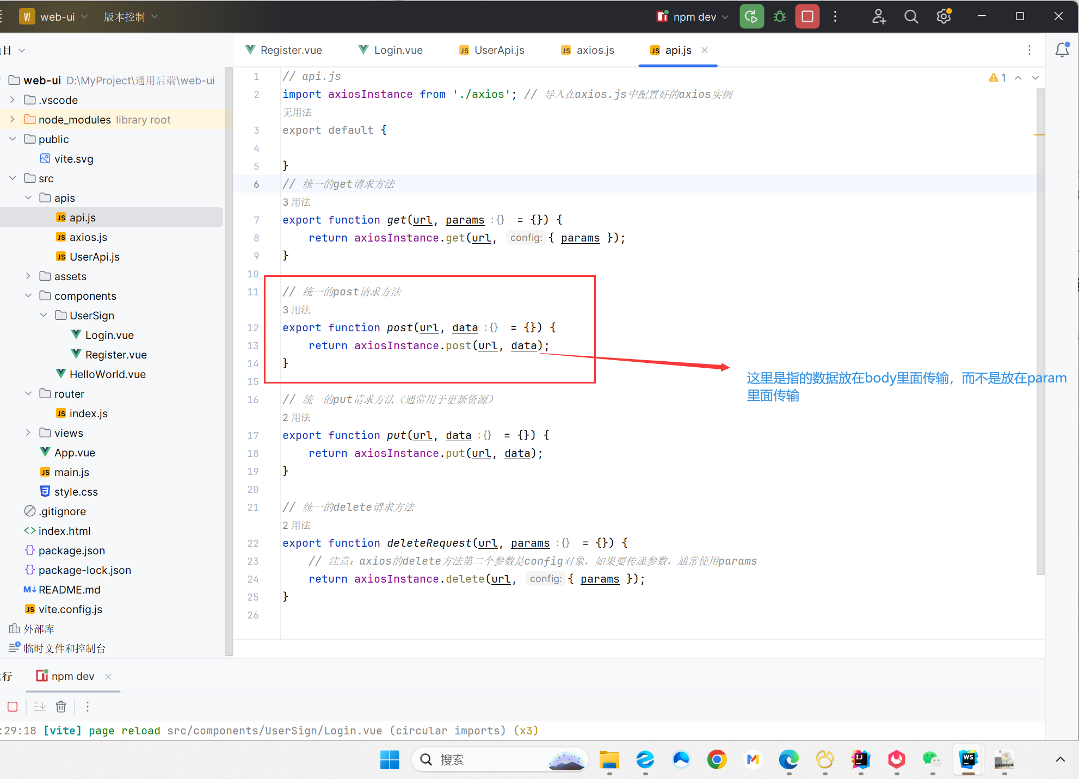This screenshot has height=779, width=1079.
Task: Open Windows Start menu
Action: [390, 760]
